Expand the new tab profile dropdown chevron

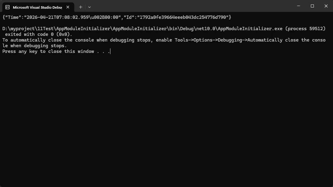pos(89,7)
